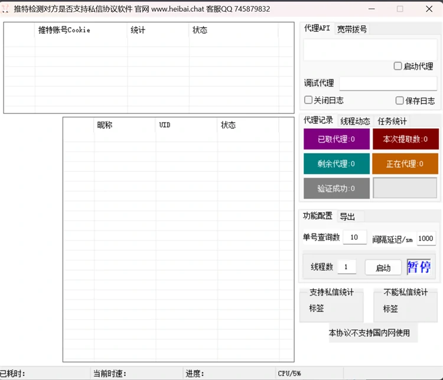443x380 pixels.
Task: Switch to the 线程动态 tab
Action: (x=355, y=121)
